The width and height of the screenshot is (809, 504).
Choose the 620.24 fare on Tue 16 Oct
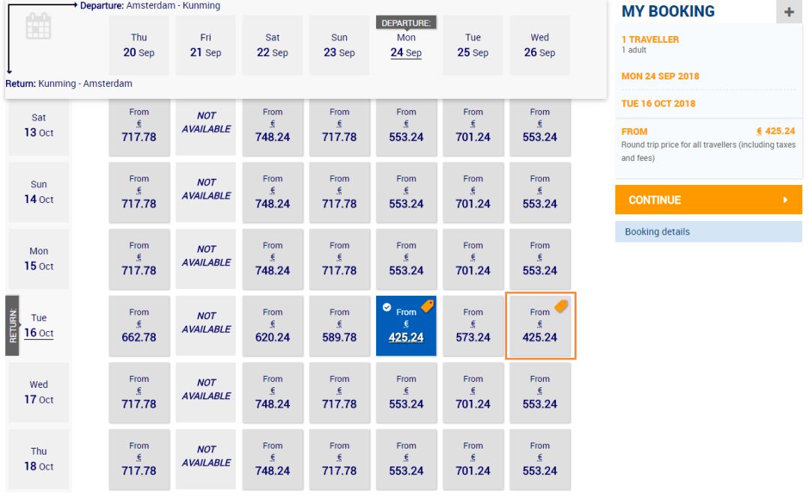(273, 326)
